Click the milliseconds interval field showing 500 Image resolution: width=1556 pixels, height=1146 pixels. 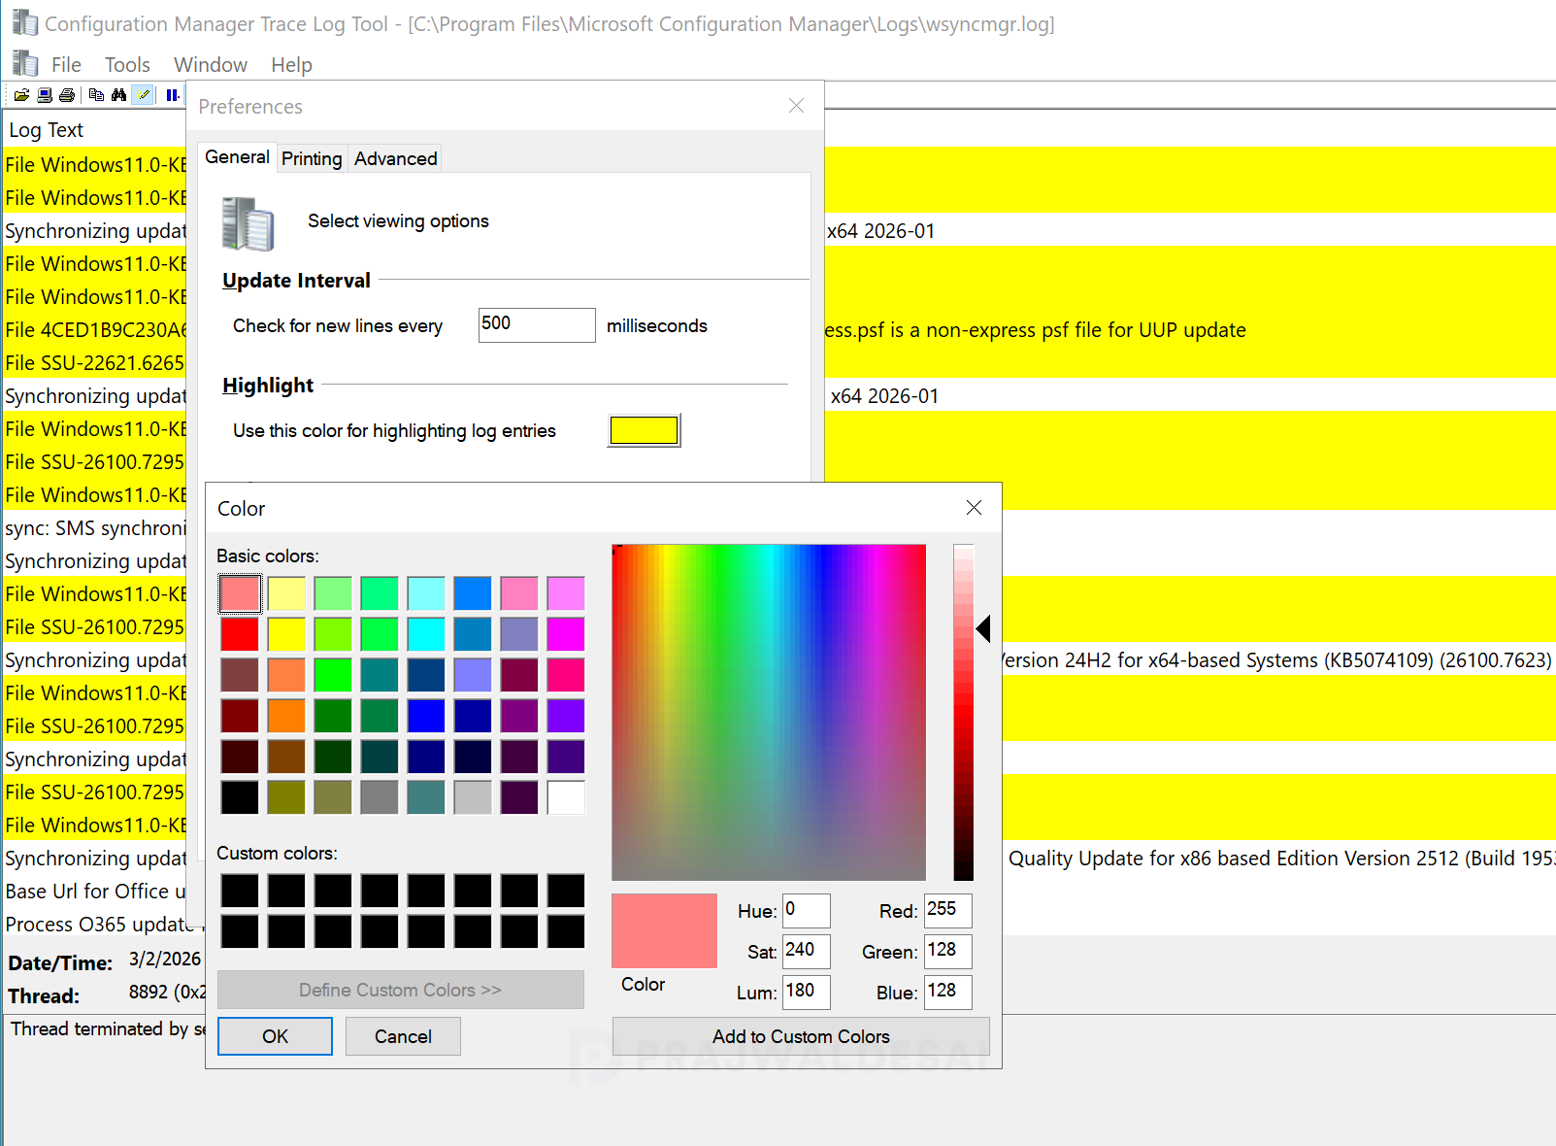537,324
